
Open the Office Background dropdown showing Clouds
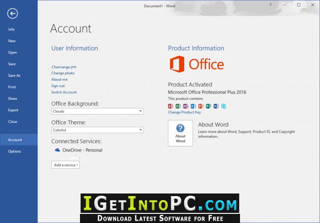(97, 111)
